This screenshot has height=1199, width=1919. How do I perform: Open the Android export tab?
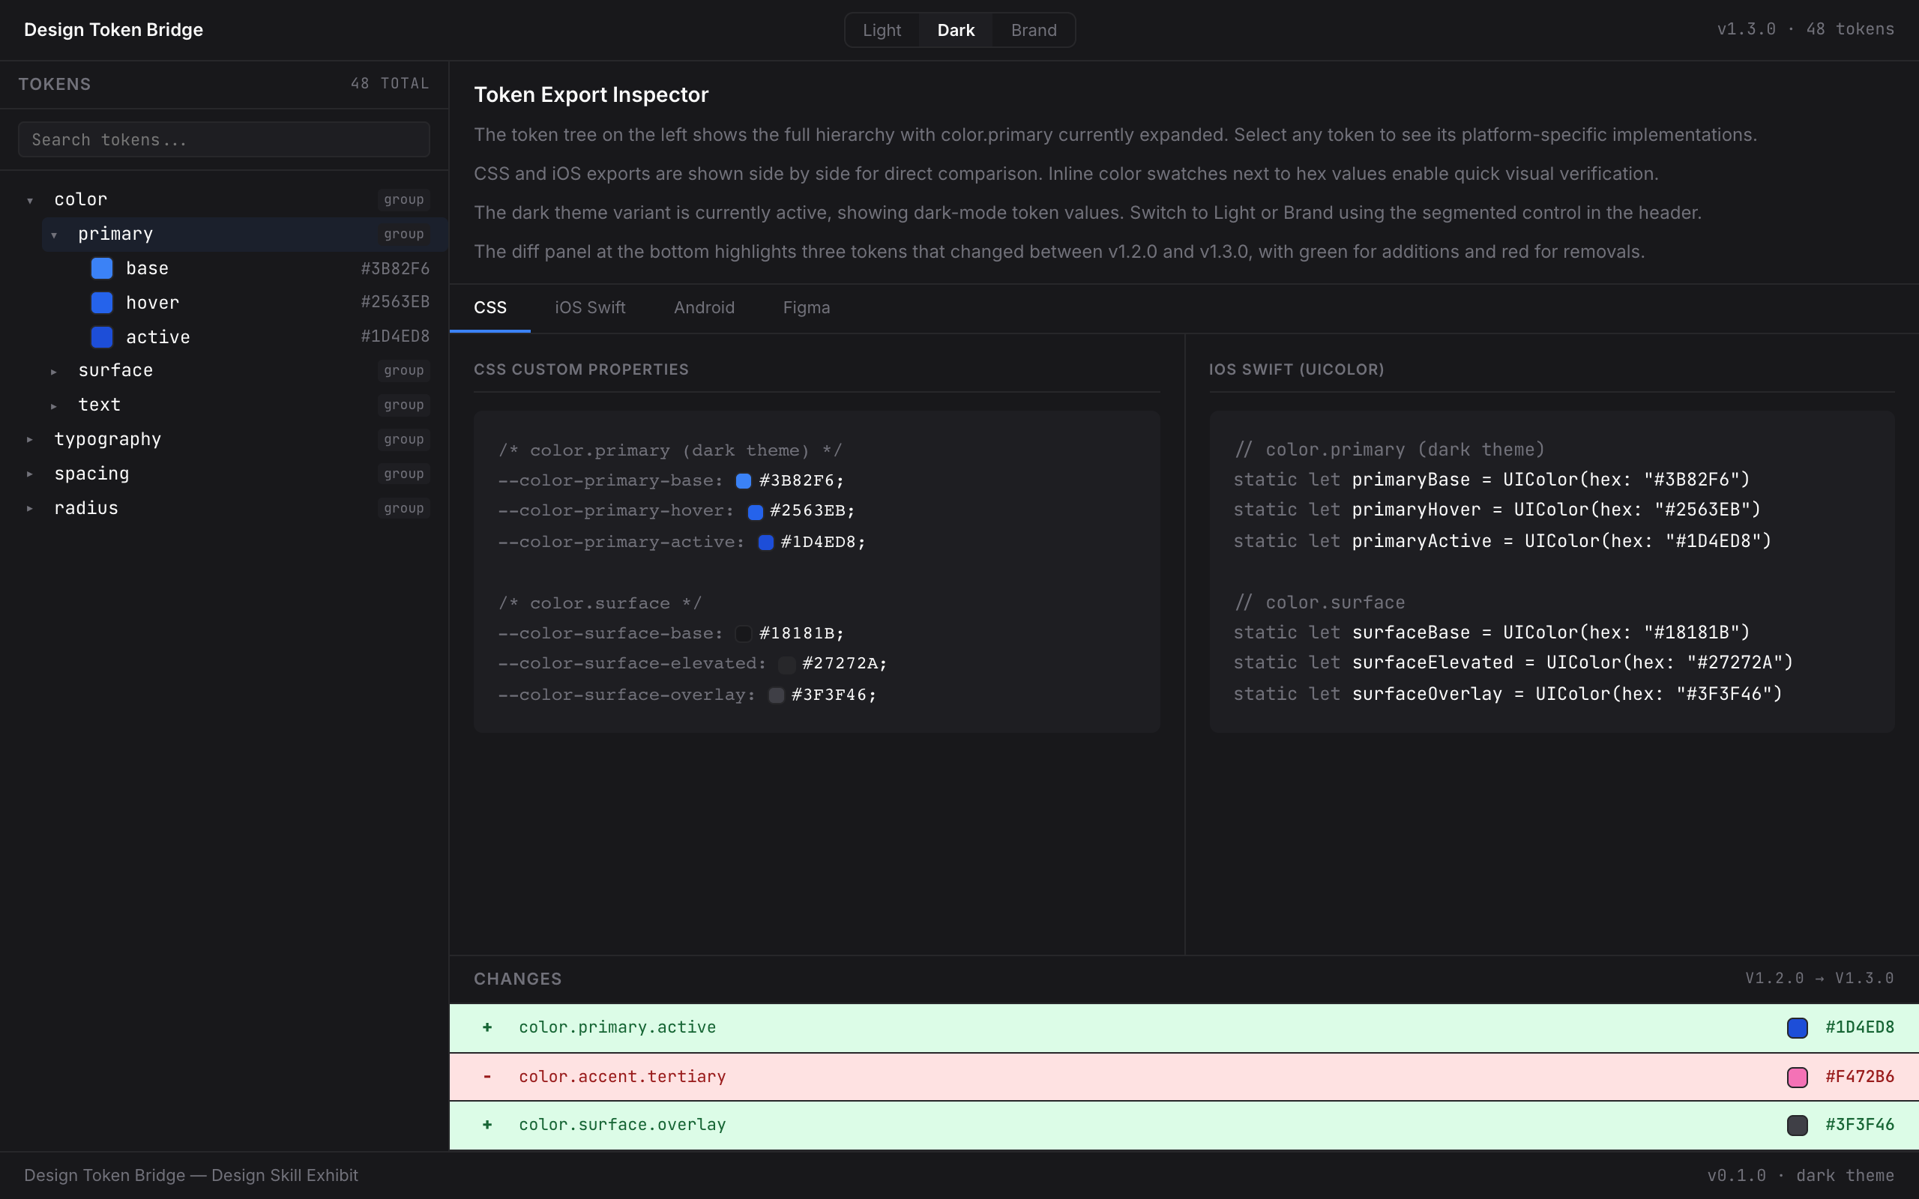pyautogui.click(x=704, y=308)
